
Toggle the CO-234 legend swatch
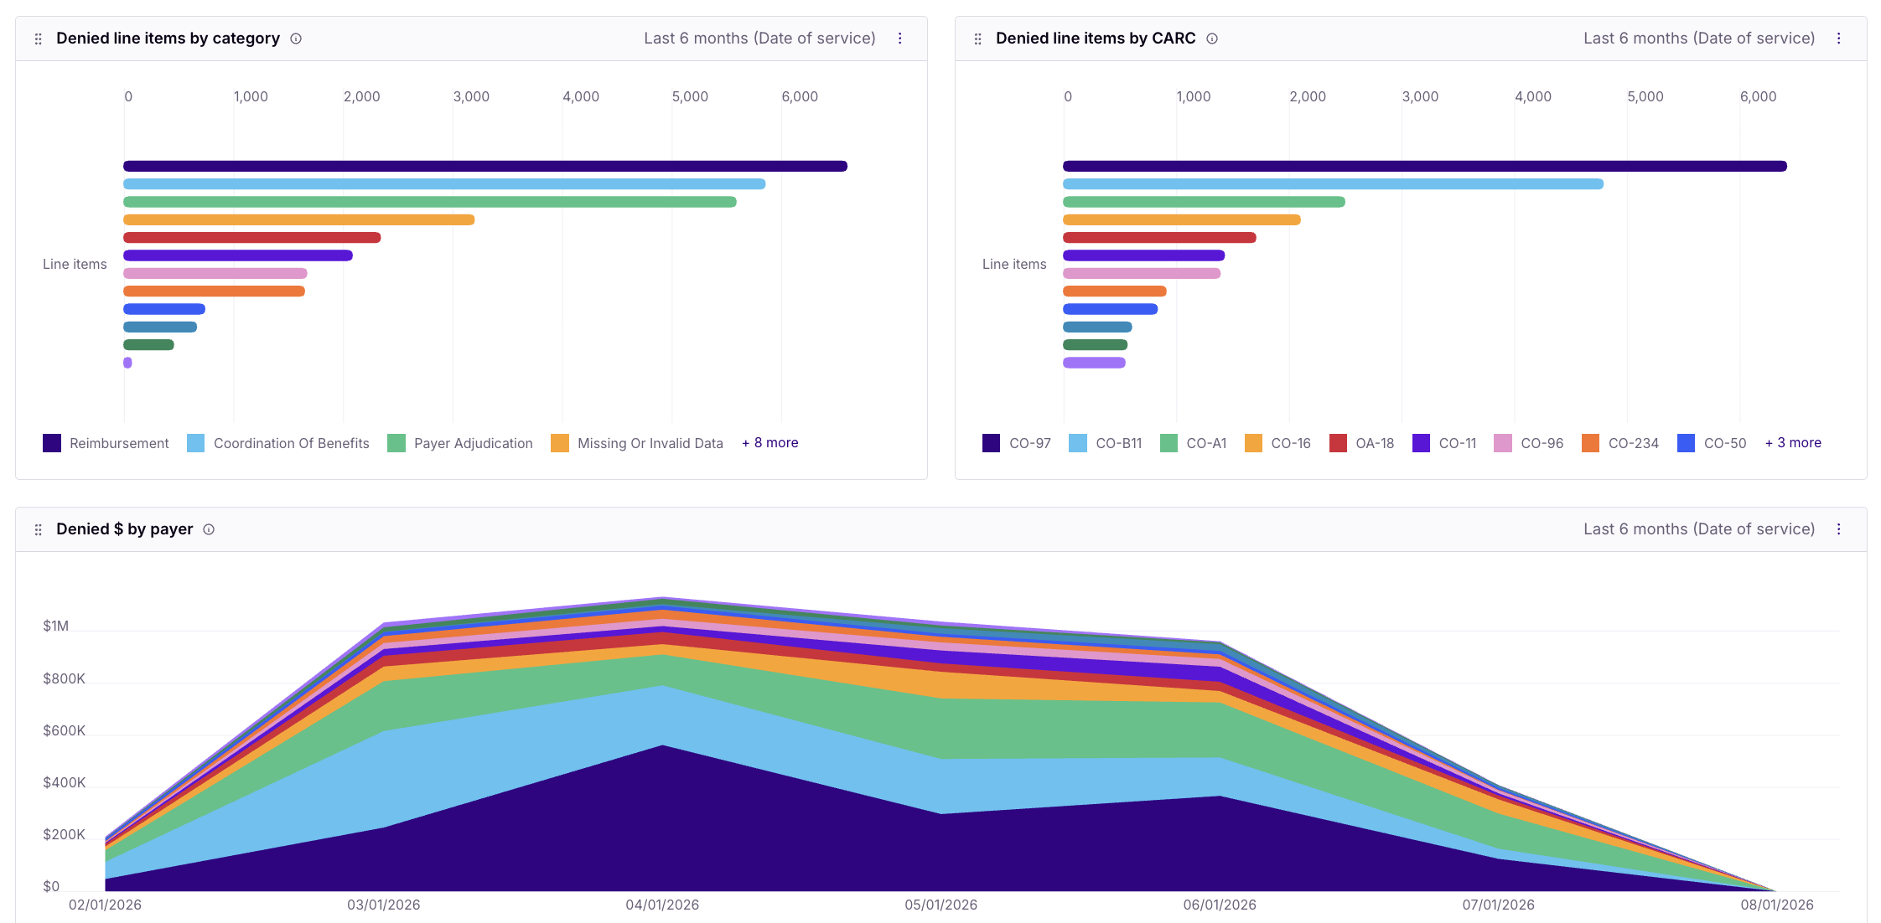tap(1591, 443)
